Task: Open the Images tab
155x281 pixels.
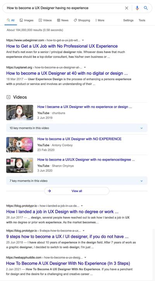Action: click(x=26, y=20)
